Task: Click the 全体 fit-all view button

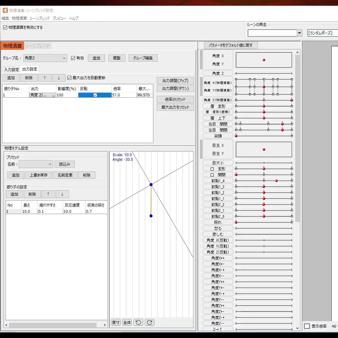Action: tap(127, 322)
